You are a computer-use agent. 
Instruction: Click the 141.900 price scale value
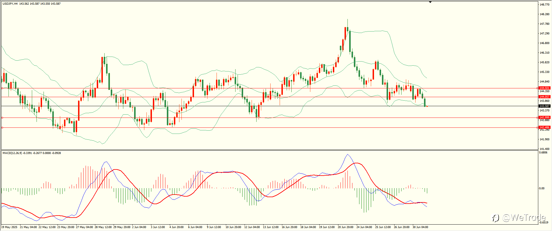click(x=544, y=139)
